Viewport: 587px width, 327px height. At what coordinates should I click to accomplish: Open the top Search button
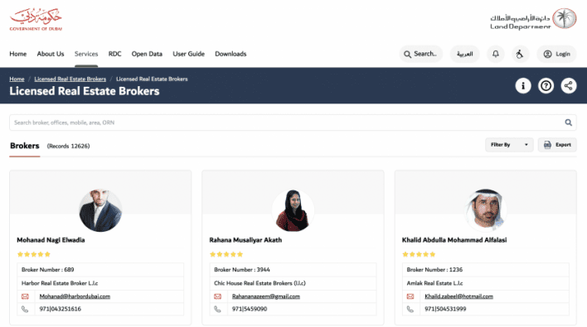tap(421, 54)
